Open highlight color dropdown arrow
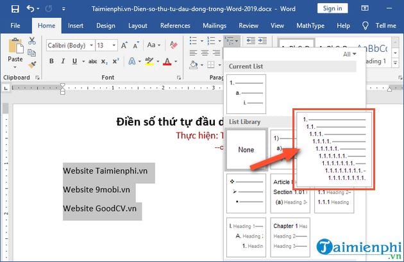This screenshot has width=404, height=262. point(158,61)
